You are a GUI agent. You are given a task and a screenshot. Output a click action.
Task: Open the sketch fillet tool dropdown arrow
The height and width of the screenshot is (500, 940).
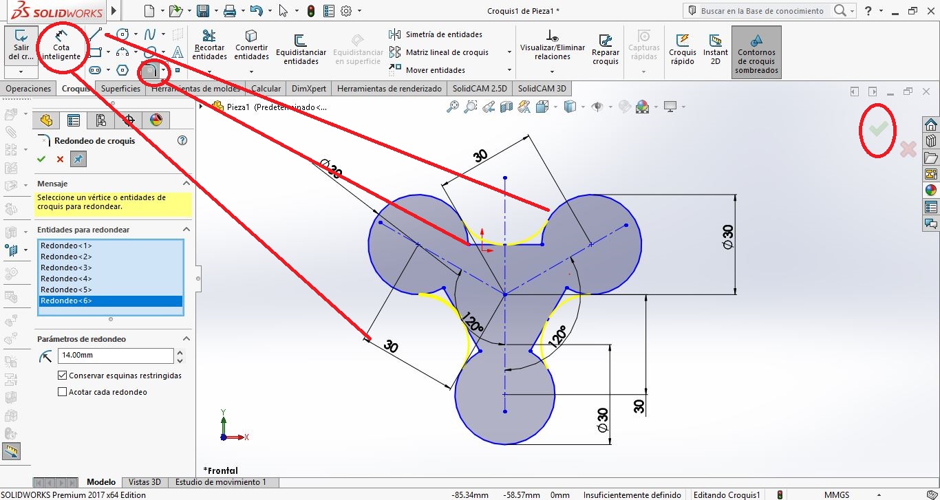pos(164,70)
